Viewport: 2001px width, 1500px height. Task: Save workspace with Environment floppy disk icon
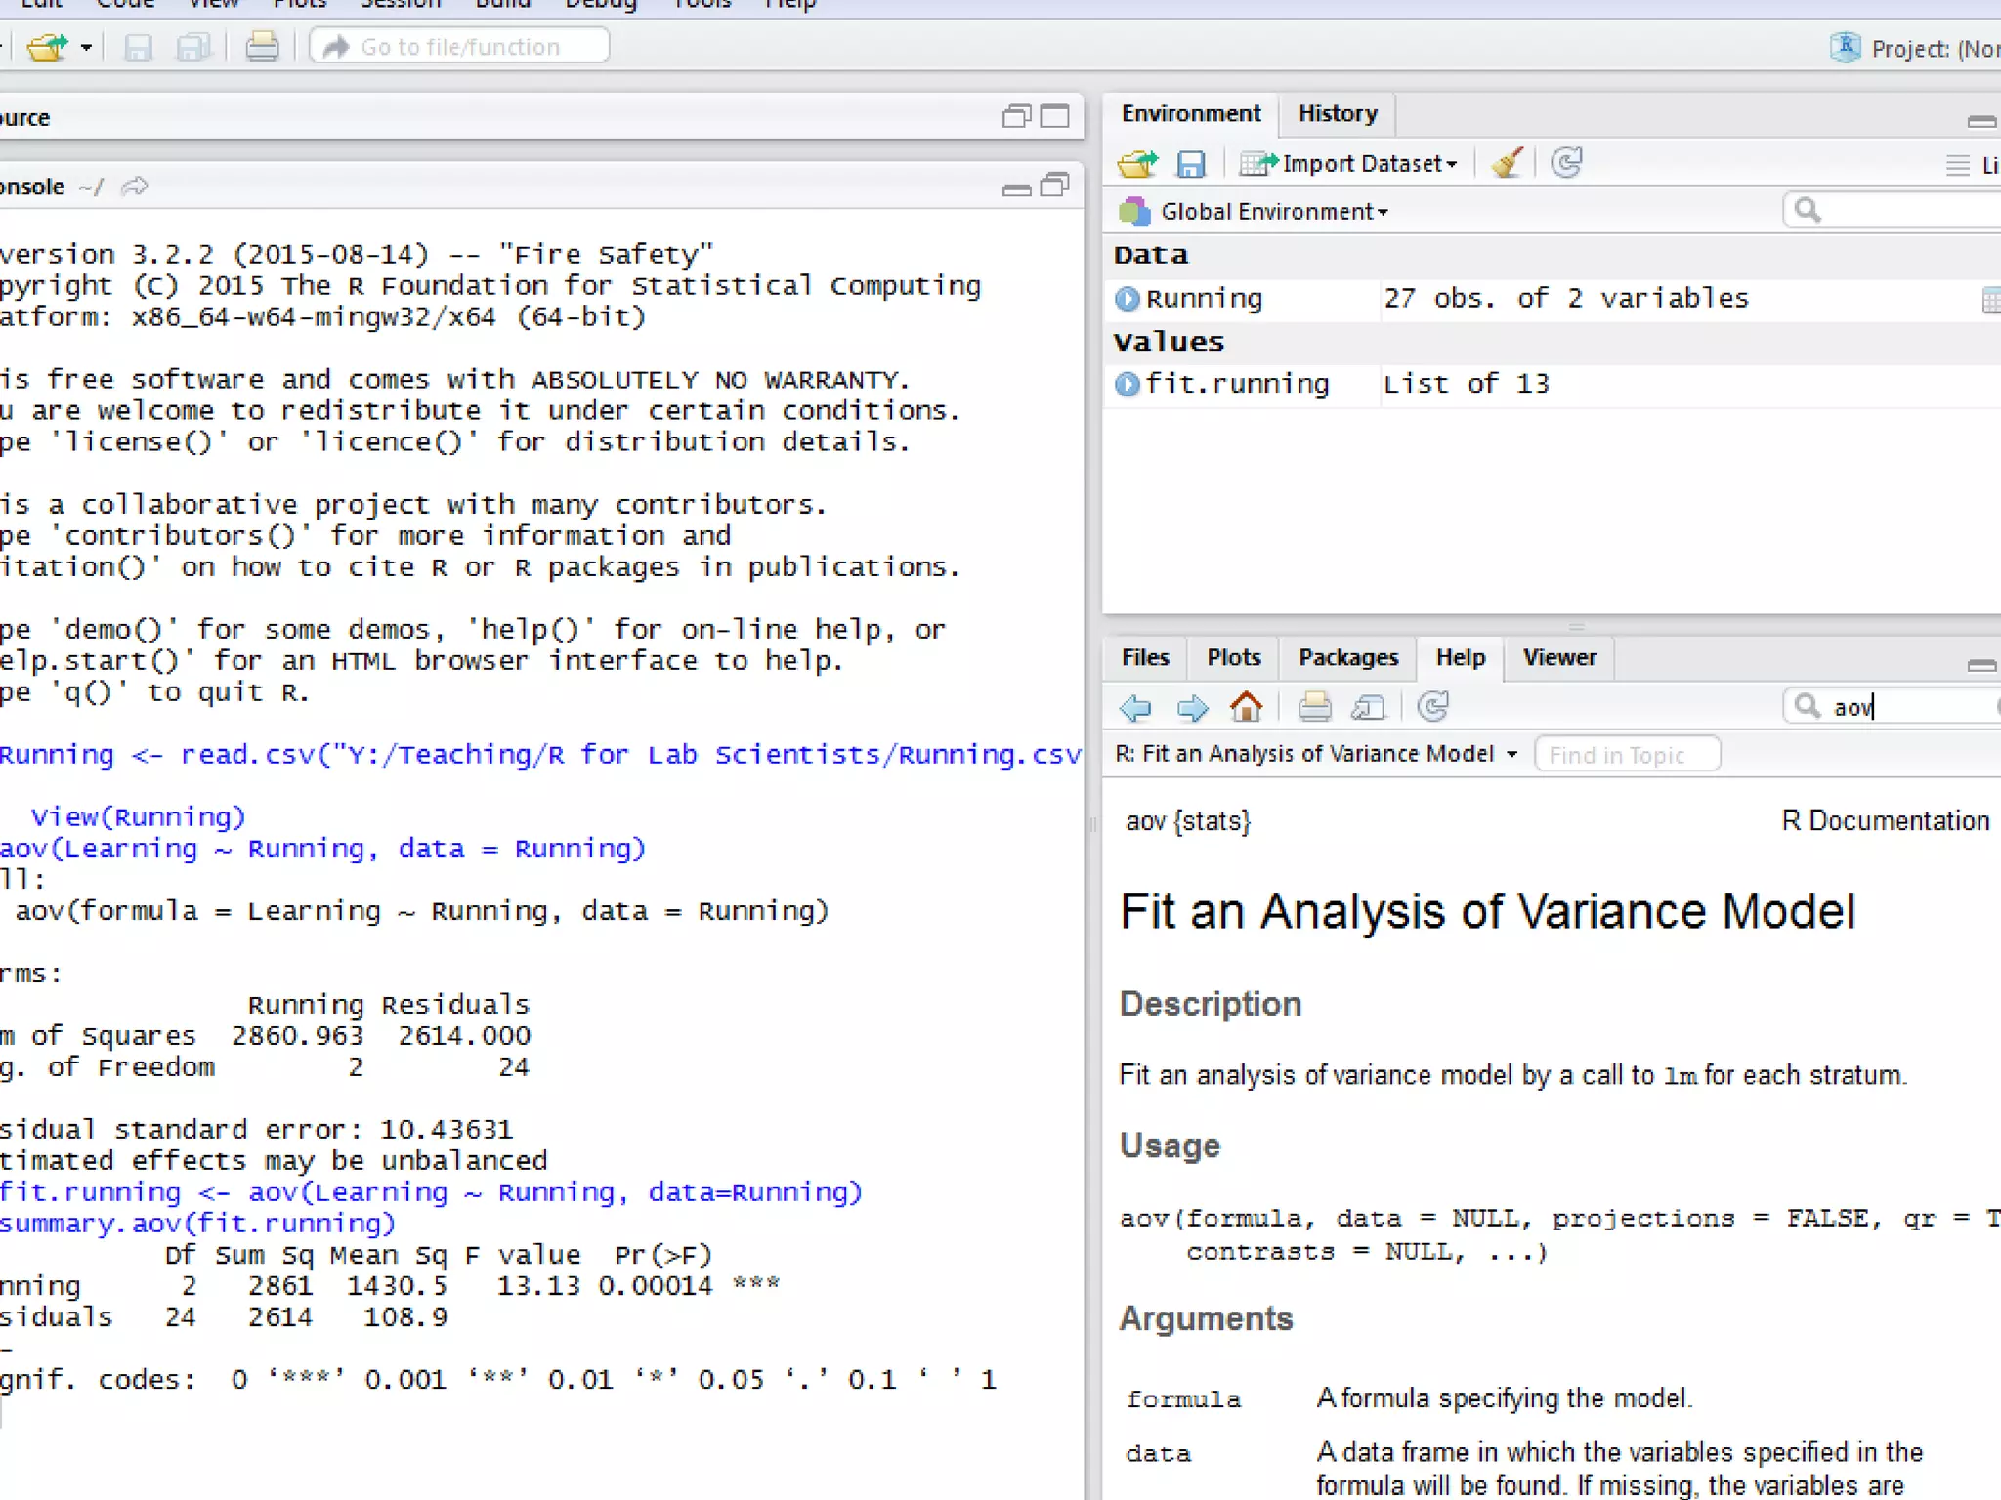(1190, 163)
